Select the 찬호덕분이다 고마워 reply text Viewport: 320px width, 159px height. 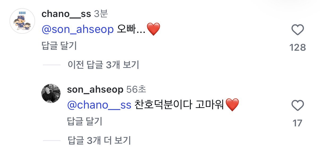pyautogui.click(x=180, y=105)
